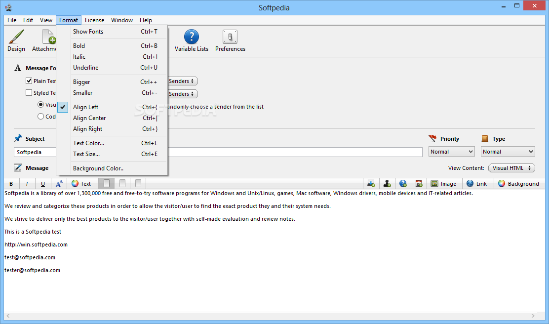Select the Code radio button

click(x=40, y=116)
